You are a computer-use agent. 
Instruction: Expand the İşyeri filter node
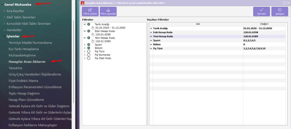pyautogui.click(x=85, y=45)
